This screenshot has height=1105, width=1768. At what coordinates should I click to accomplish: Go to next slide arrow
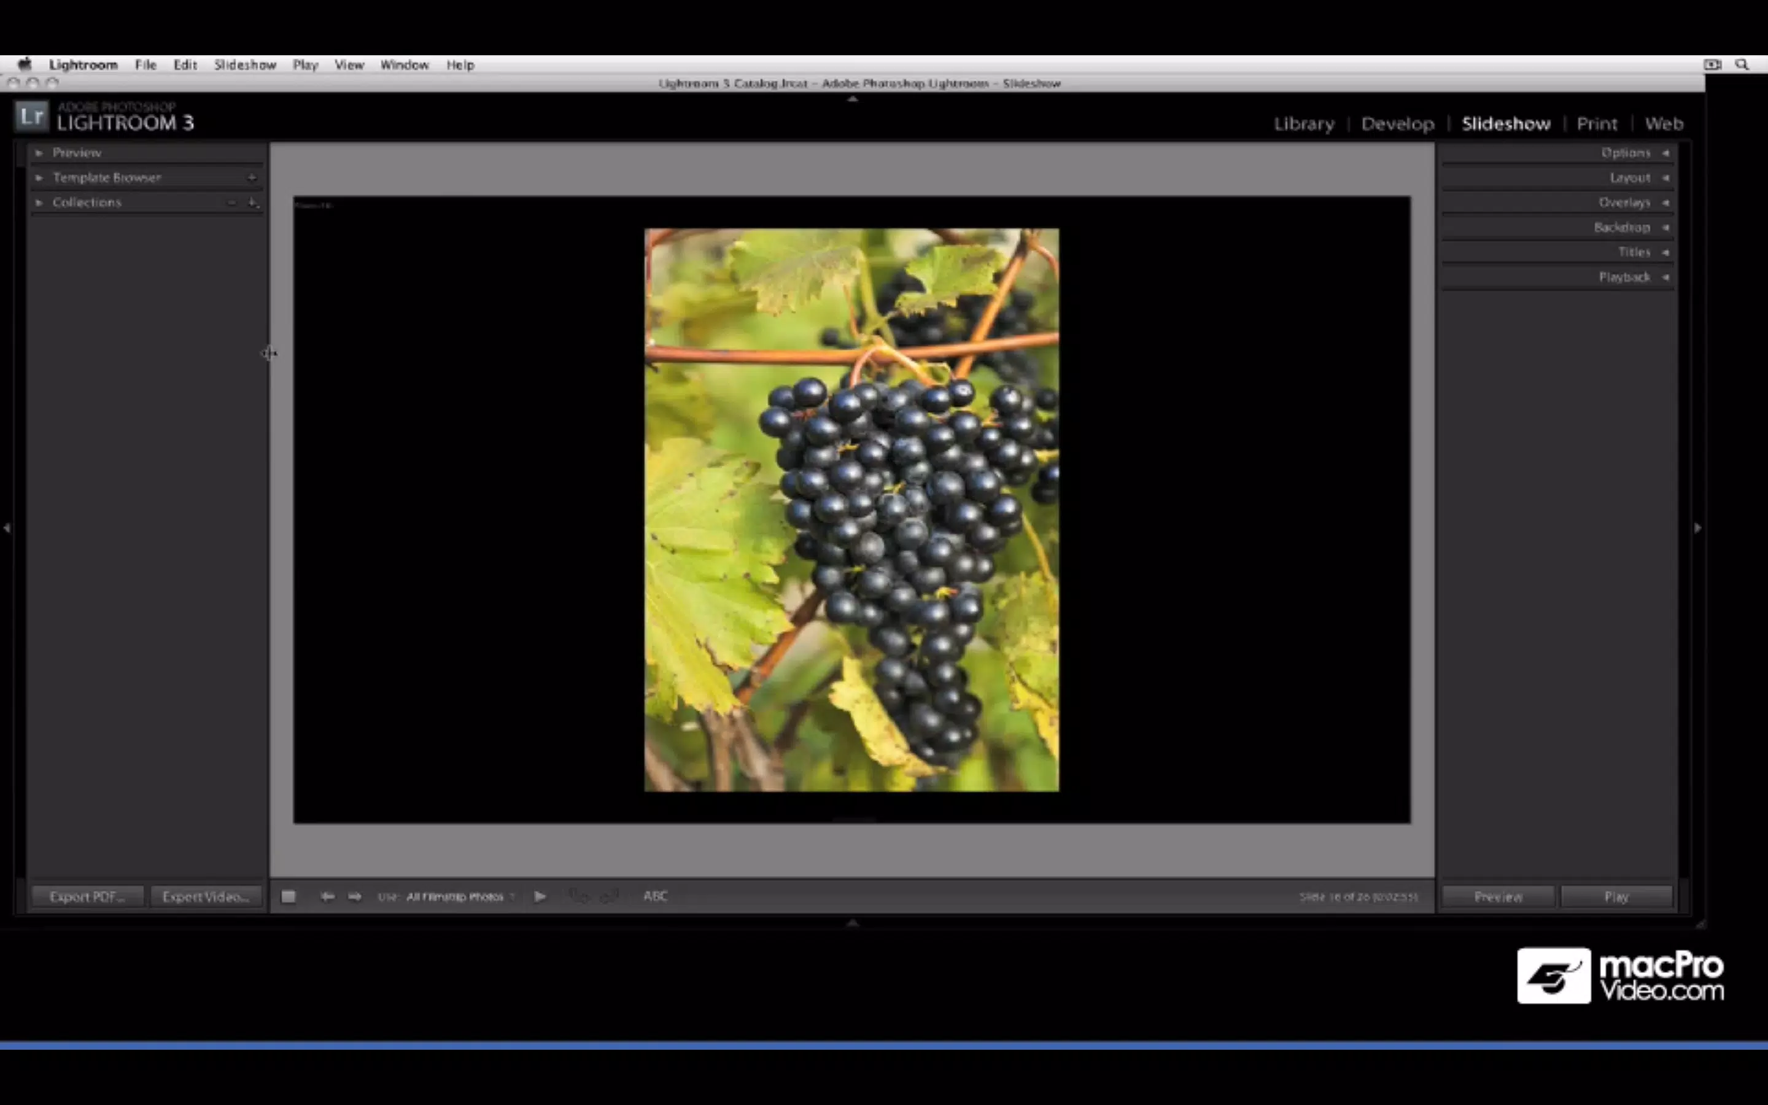point(355,896)
